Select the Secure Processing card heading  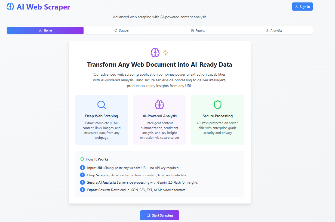[x=217, y=116]
